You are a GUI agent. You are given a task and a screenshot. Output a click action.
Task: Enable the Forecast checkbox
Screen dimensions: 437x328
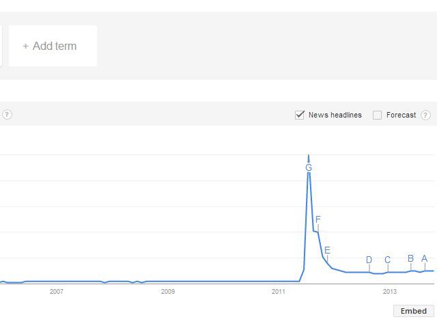[377, 115]
